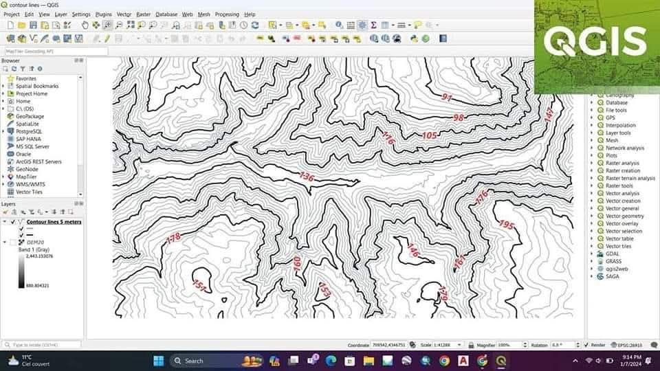This screenshot has height=371, width=660.
Task: Open the attribute table icon
Action: pyautogui.click(x=351, y=25)
